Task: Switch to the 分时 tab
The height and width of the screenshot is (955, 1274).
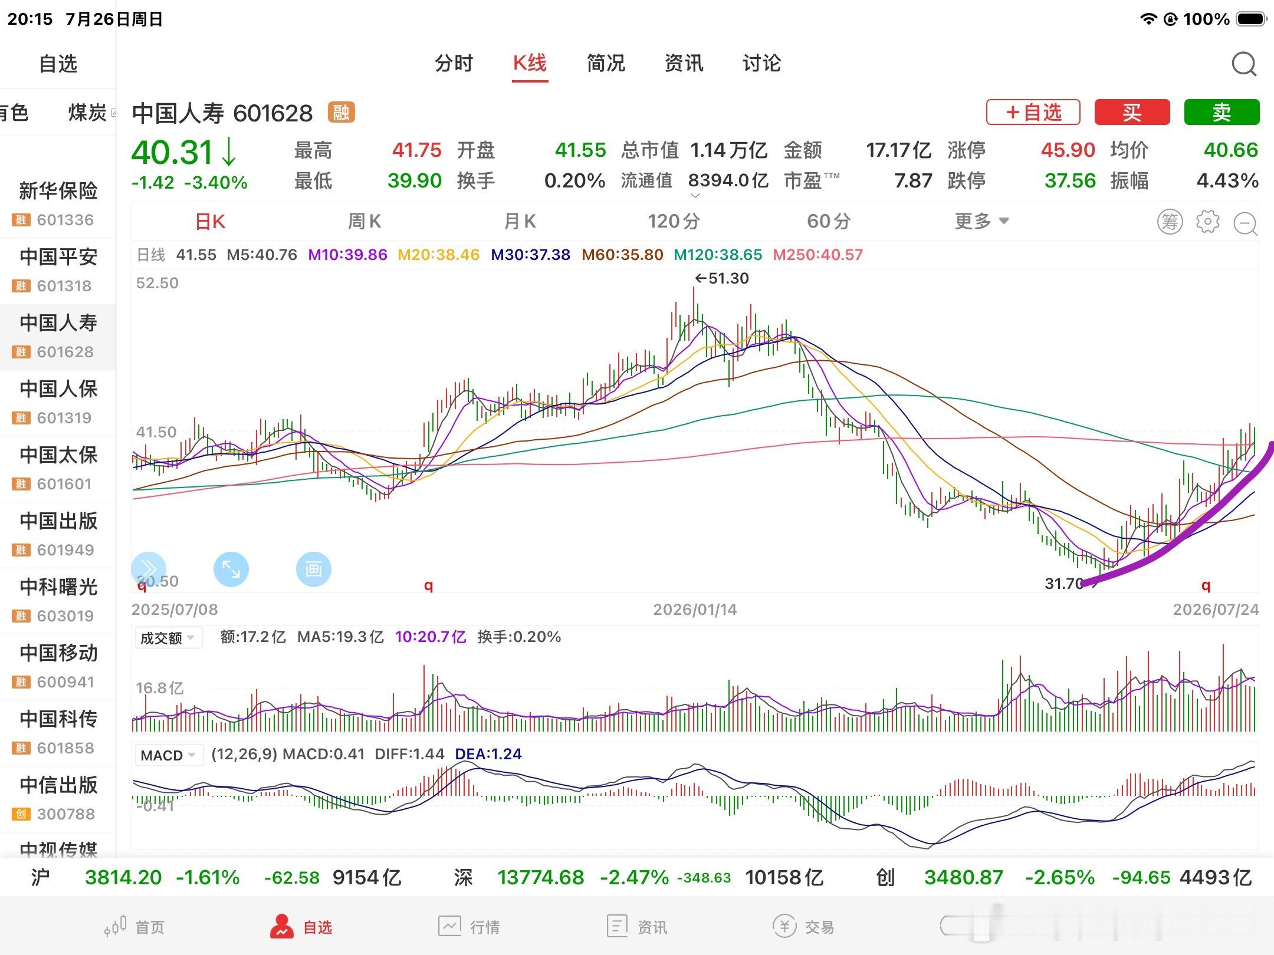Action: point(454,63)
